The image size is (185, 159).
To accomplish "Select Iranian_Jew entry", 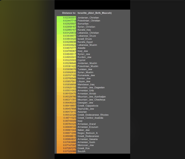I will click(84, 78).
